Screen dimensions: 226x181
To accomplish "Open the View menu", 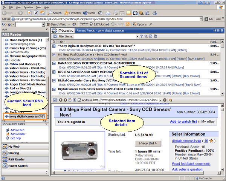I will pyautogui.click(x=18, y=7).
